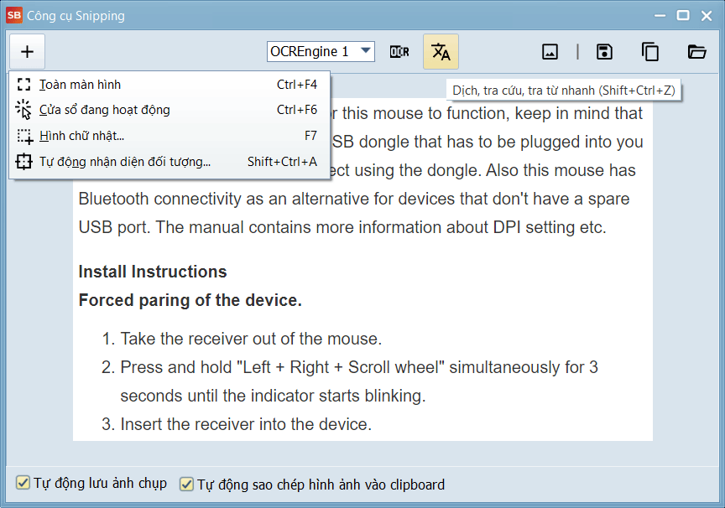Save the snip with floppy disk icon
725x508 pixels.
click(604, 52)
